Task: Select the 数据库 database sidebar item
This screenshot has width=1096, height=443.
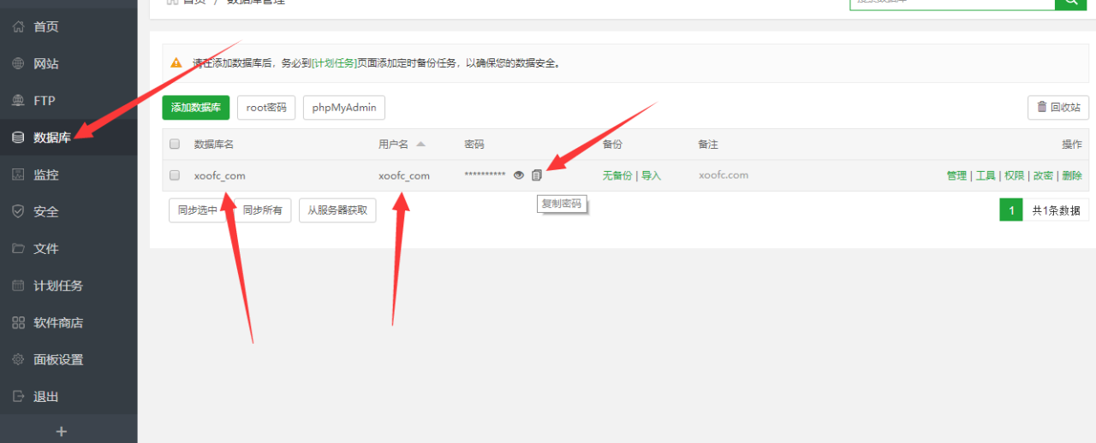Action: (68, 137)
